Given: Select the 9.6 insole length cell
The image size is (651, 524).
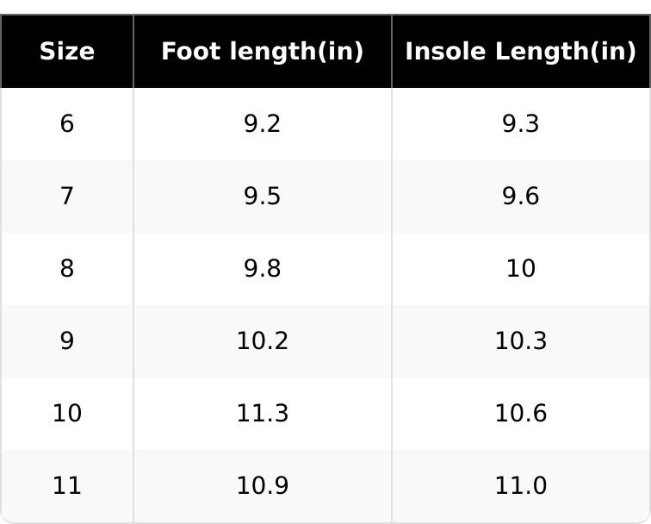Looking at the screenshot, I should [520, 196].
